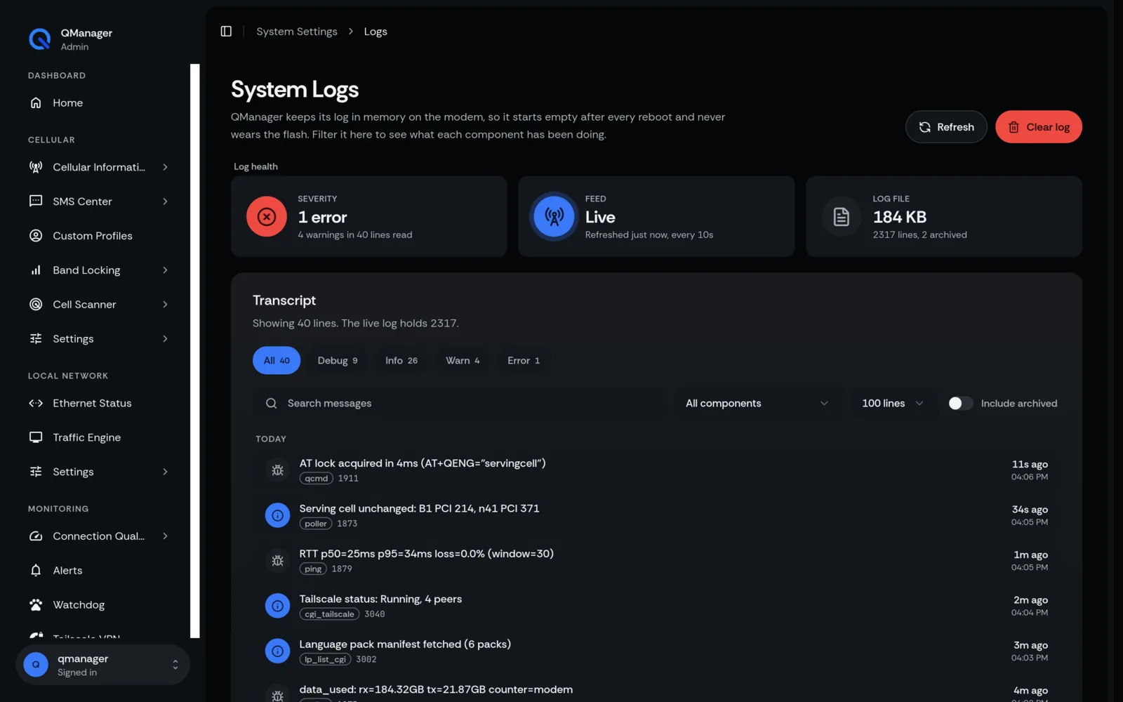Open All components dropdown
1123x702 pixels.
(x=757, y=404)
